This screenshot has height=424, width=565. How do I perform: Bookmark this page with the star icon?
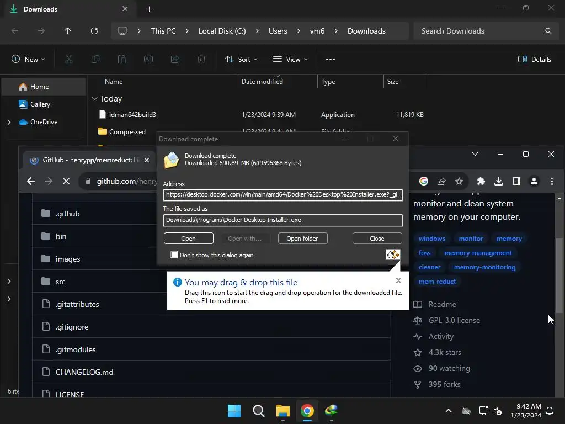[x=459, y=181]
